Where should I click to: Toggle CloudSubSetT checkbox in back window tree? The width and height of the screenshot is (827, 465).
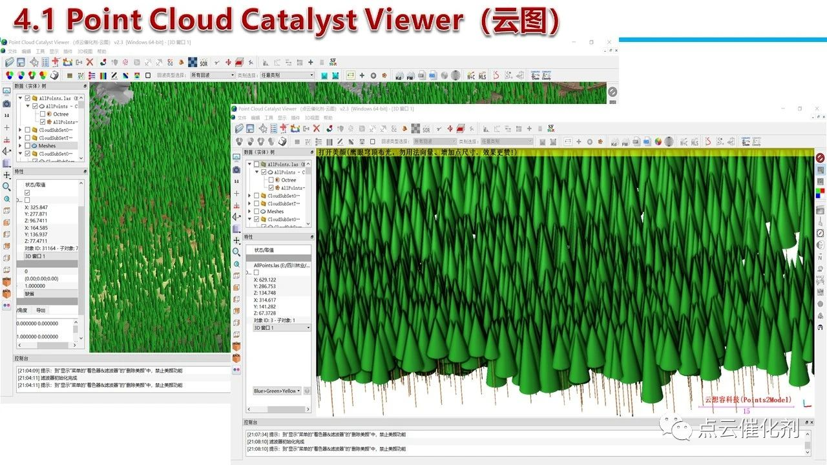[27, 138]
